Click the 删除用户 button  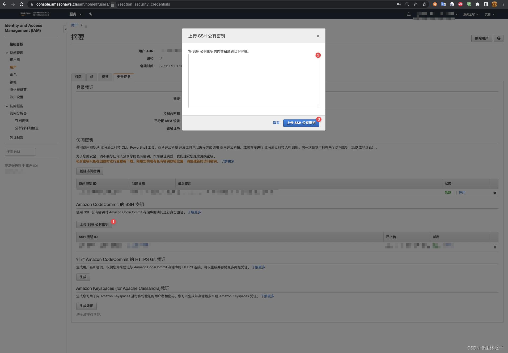click(481, 38)
